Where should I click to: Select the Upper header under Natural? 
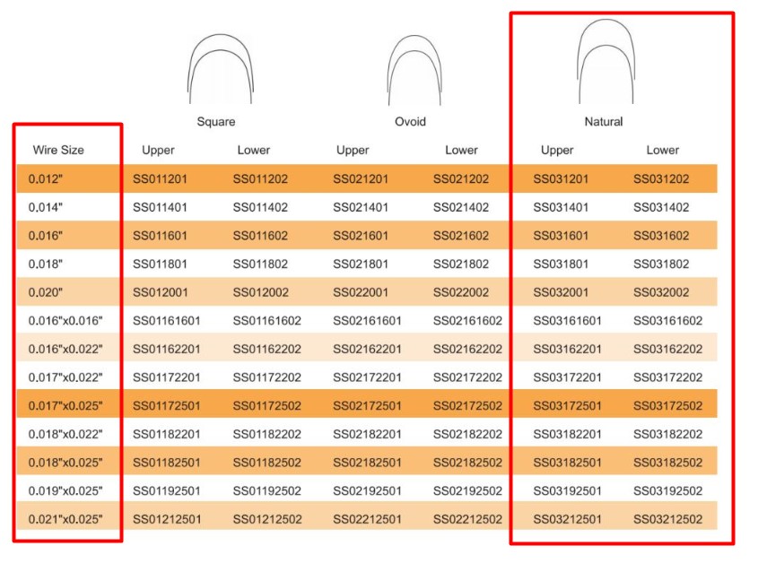(x=557, y=150)
